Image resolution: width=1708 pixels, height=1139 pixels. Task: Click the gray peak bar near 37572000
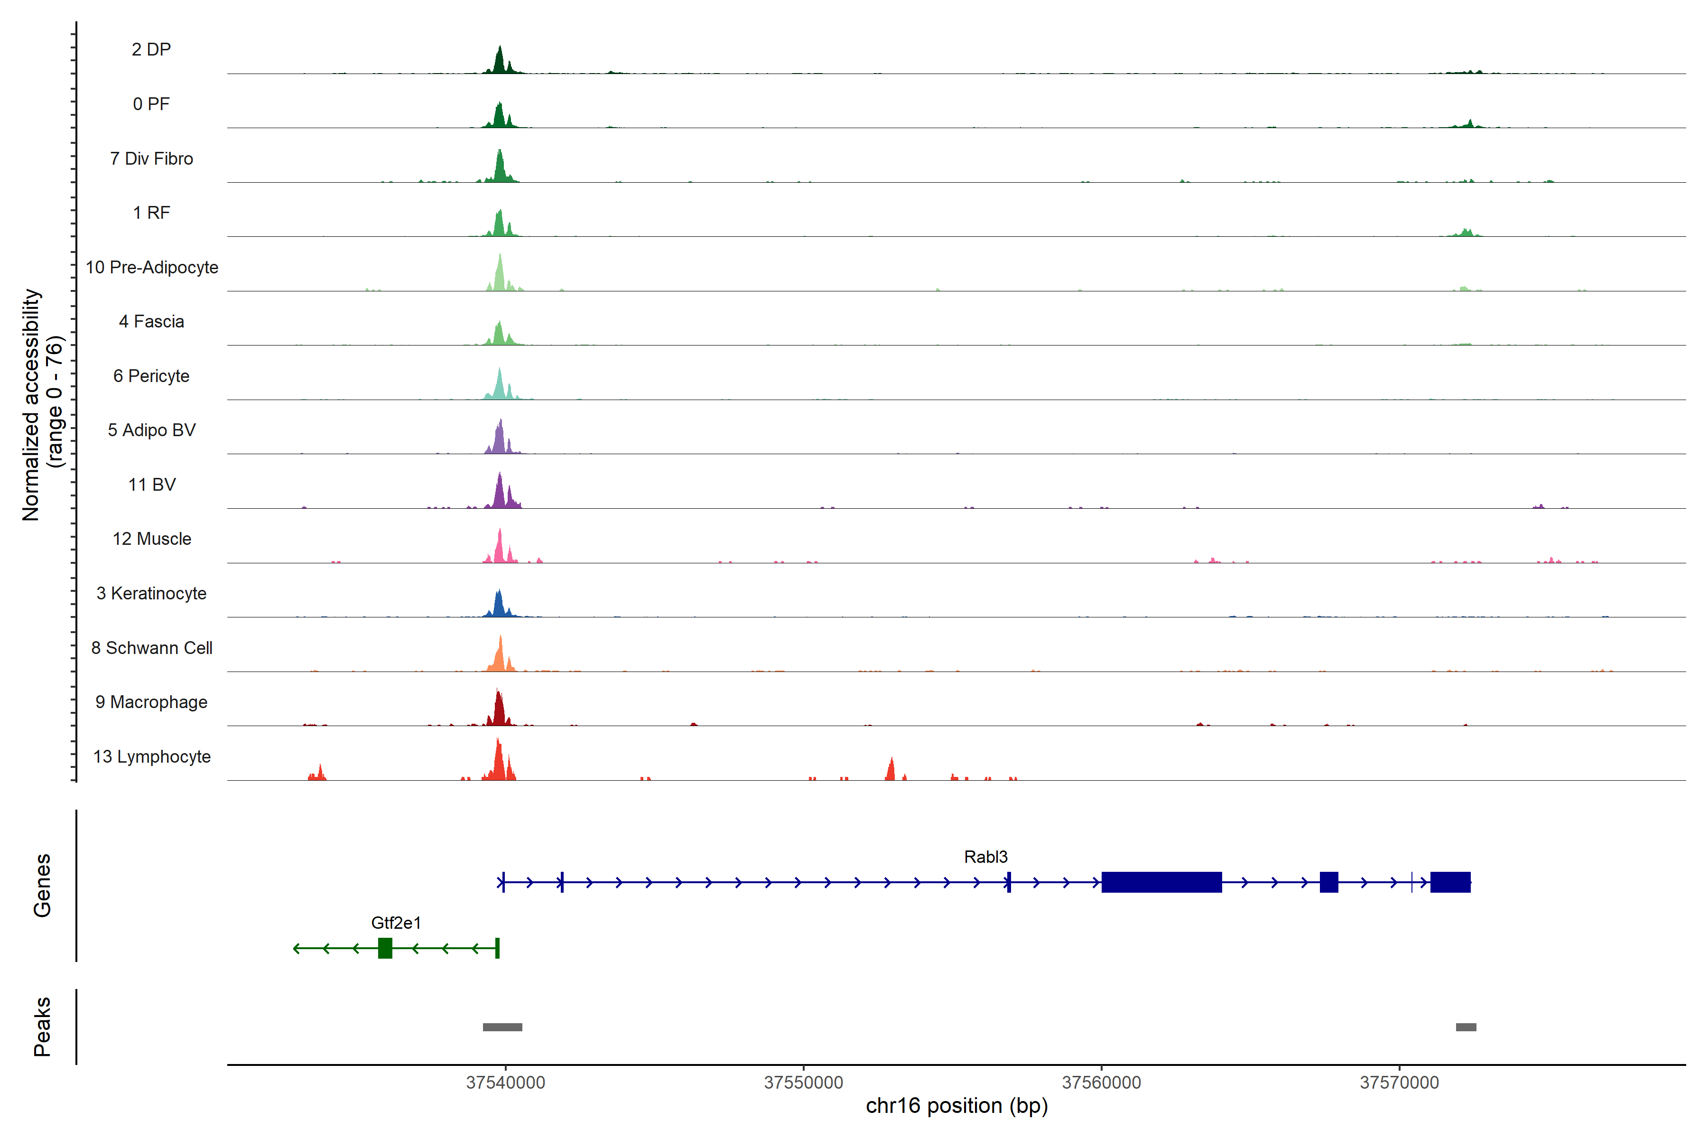(1466, 1027)
